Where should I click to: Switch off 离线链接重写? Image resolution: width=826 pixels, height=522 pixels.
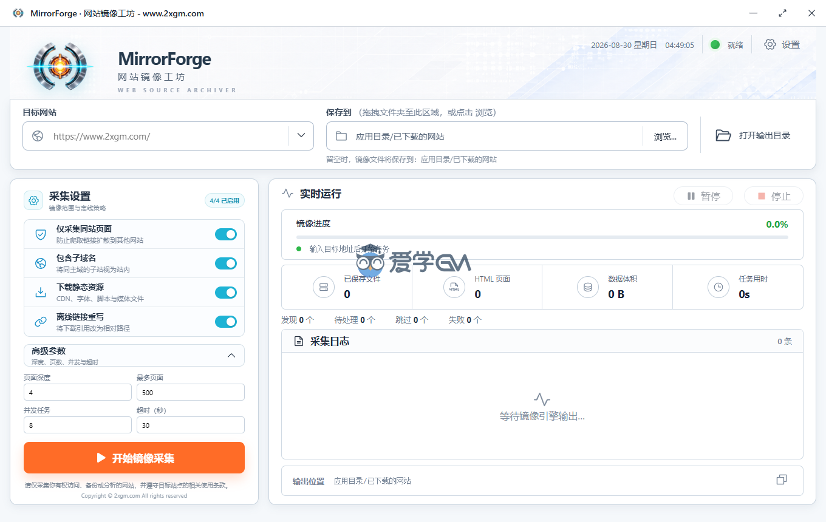(x=226, y=322)
